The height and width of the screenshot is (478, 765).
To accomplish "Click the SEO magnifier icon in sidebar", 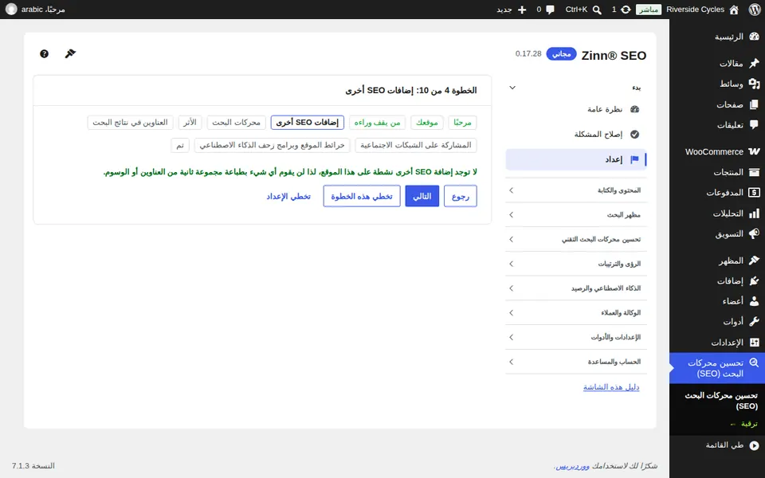I will pyautogui.click(x=755, y=363).
